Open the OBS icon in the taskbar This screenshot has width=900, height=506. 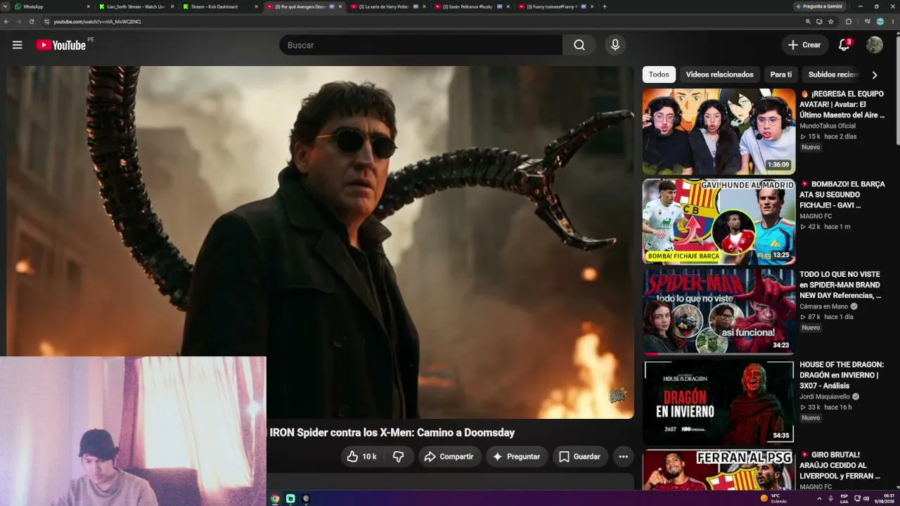(306, 499)
